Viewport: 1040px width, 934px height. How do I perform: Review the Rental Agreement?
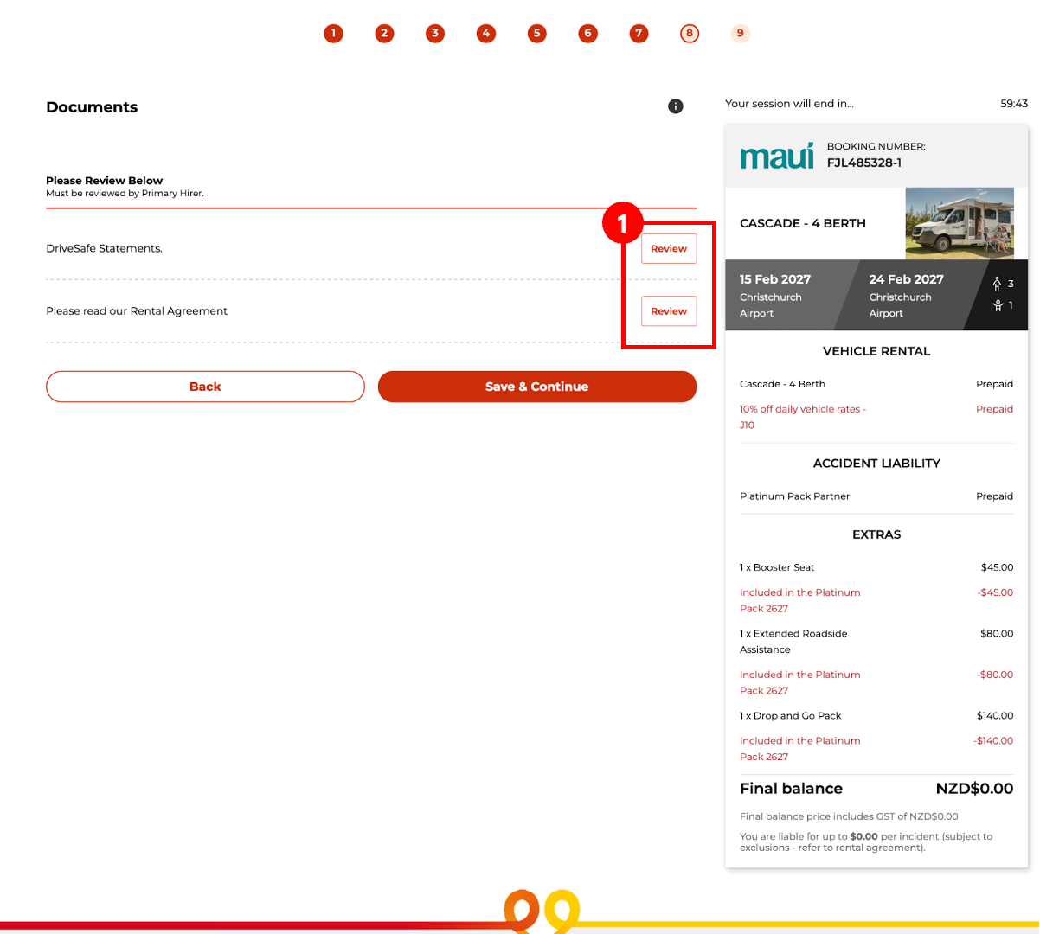pos(669,311)
